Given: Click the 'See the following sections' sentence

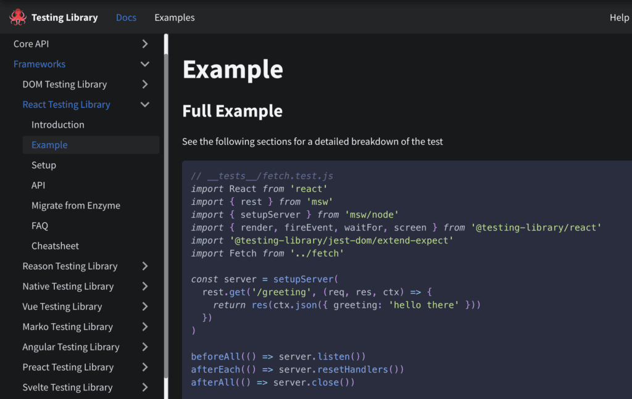Looking at the screenshot, I should [312, 141].
